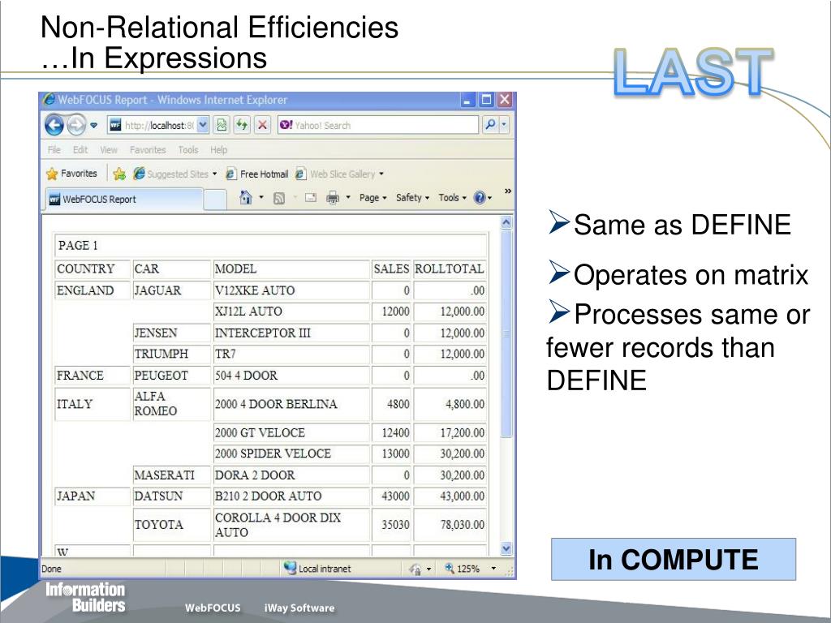Click the Print icon
831x623 pixels.
click(333, 198)
